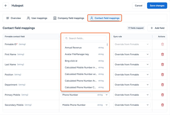The image size is (170, 115).
Task: Go back using the arrow button
Action: point(6,6)
